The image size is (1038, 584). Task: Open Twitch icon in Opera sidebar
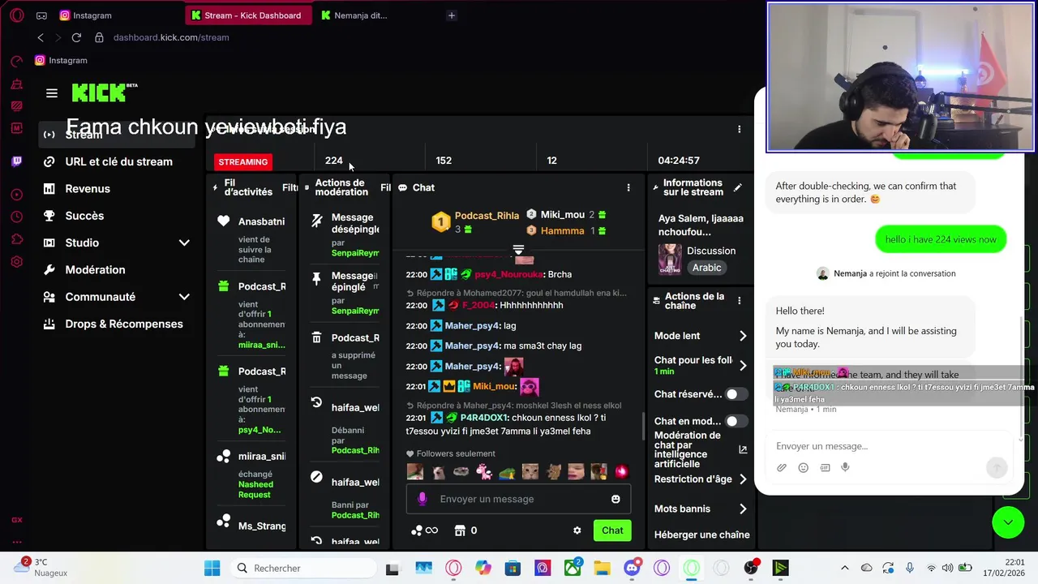coord(16,161)
